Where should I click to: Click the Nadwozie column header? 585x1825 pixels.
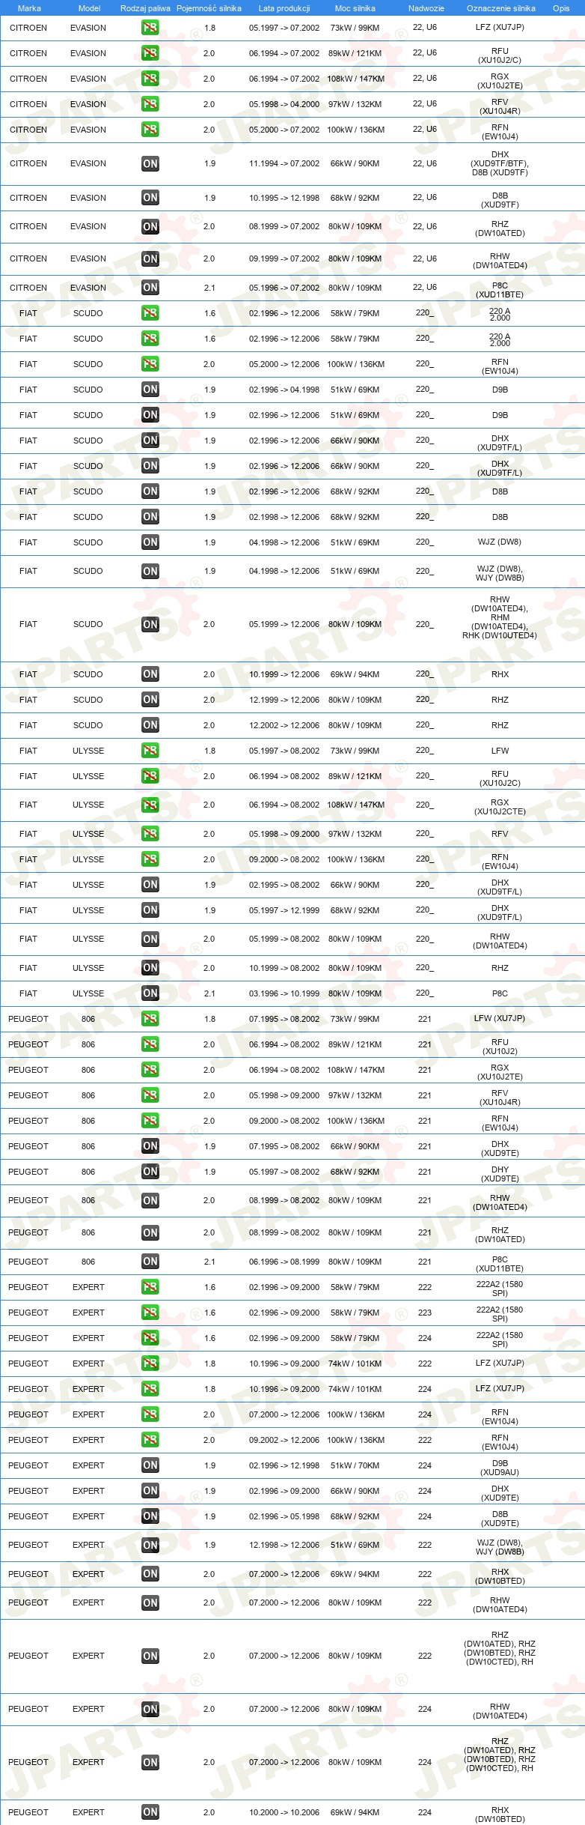tap(426, 8)
